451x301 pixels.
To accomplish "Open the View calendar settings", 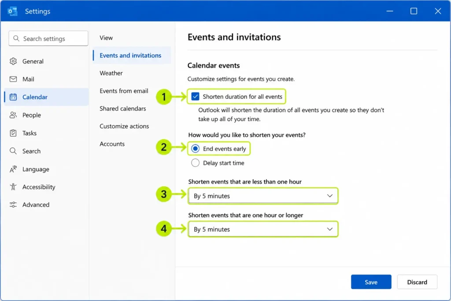I will click(106, 38).
